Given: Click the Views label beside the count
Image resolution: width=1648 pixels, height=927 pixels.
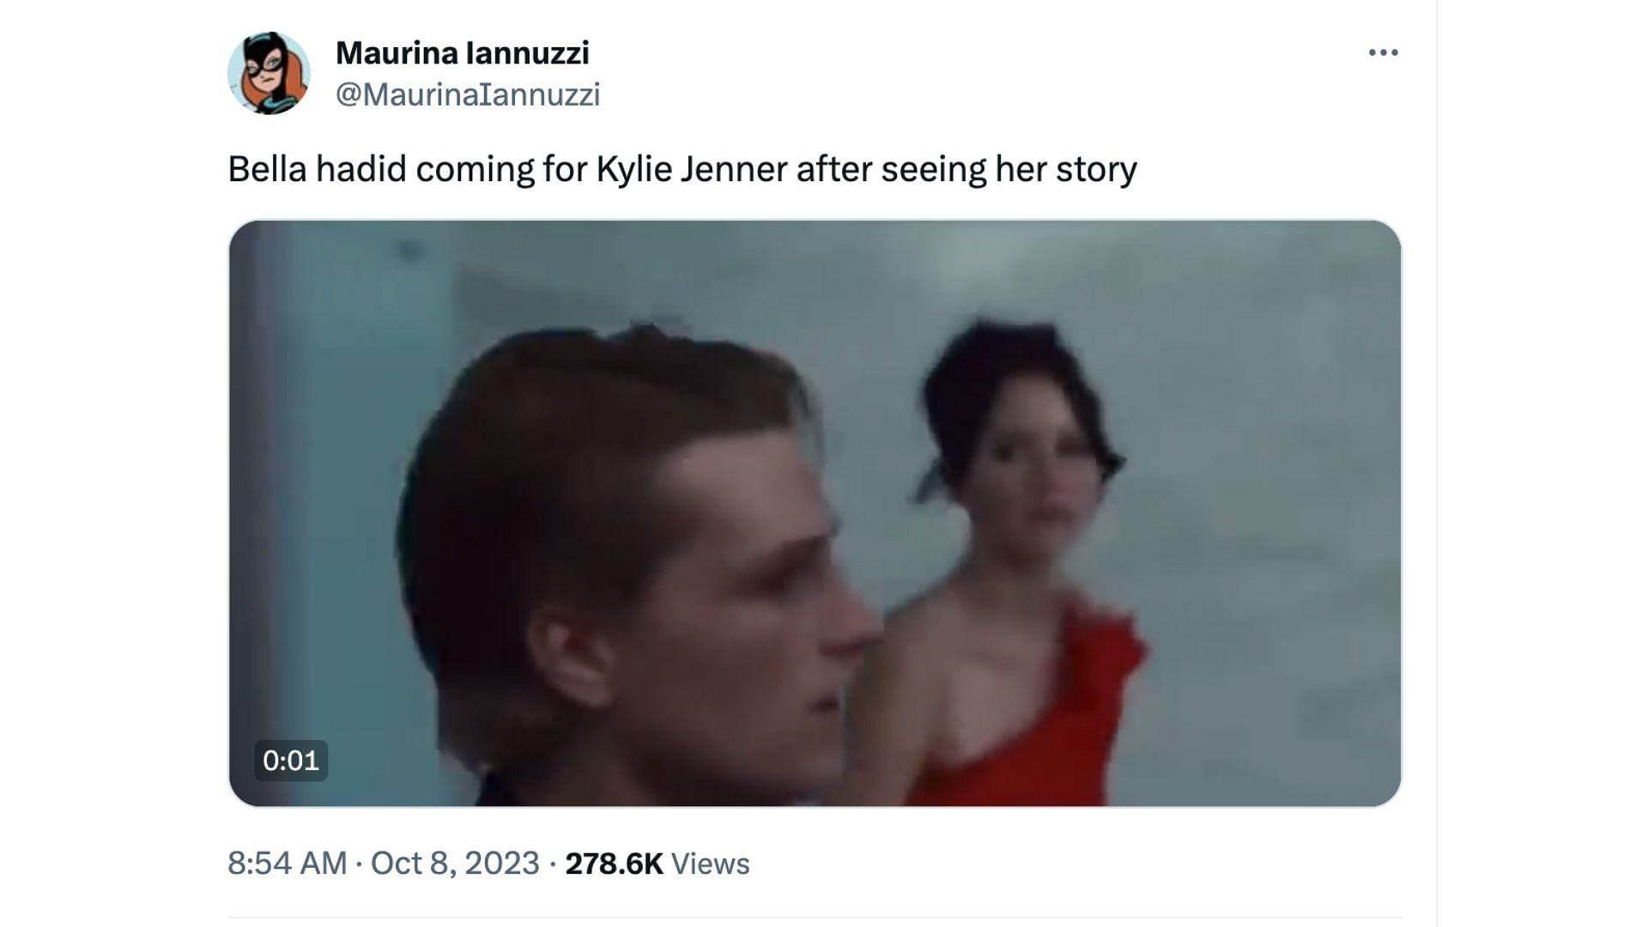Looking at the screenshot, I should point(710,863).
